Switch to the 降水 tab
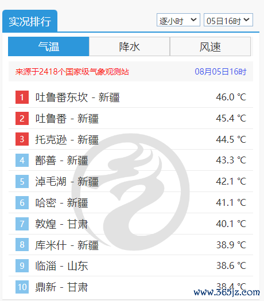264x301 pixels. pos(129,46)
